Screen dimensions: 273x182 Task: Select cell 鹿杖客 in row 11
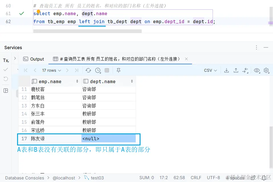[x=56, y=89]
